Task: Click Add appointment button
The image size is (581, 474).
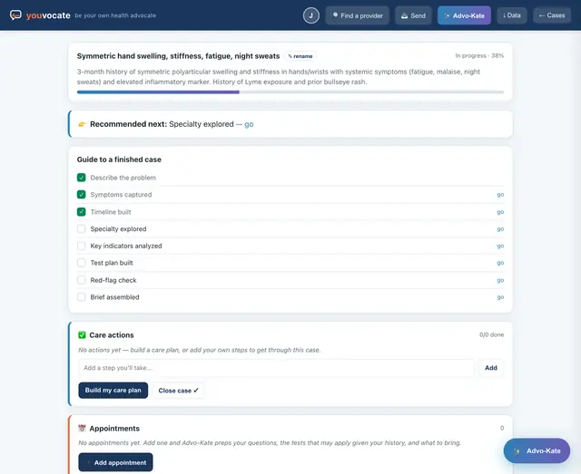Action: click(115, 462)
